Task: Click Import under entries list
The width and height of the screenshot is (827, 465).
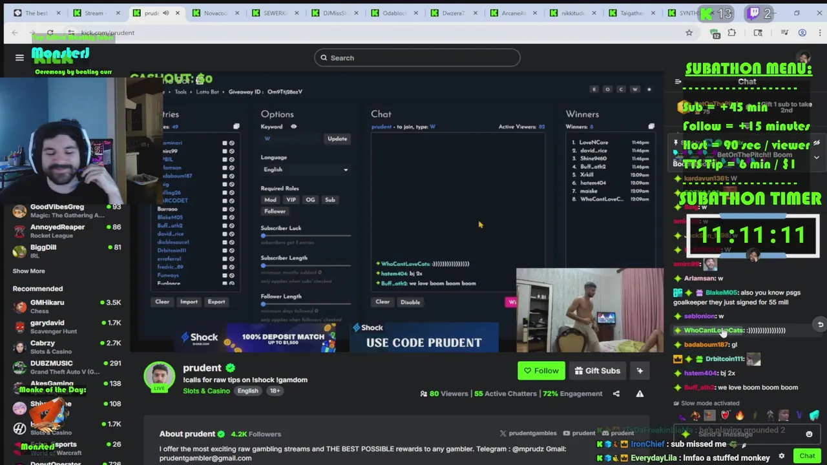Action: 189,302
